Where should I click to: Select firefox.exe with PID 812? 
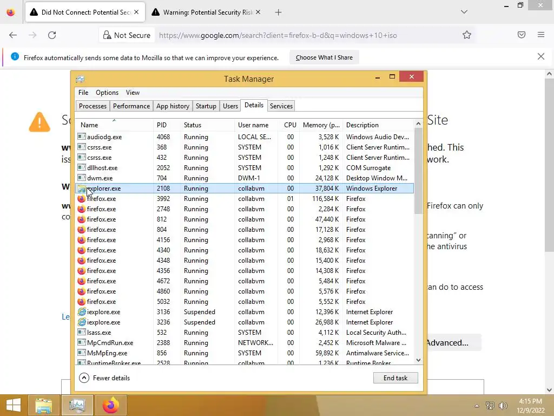pos(245,219)
